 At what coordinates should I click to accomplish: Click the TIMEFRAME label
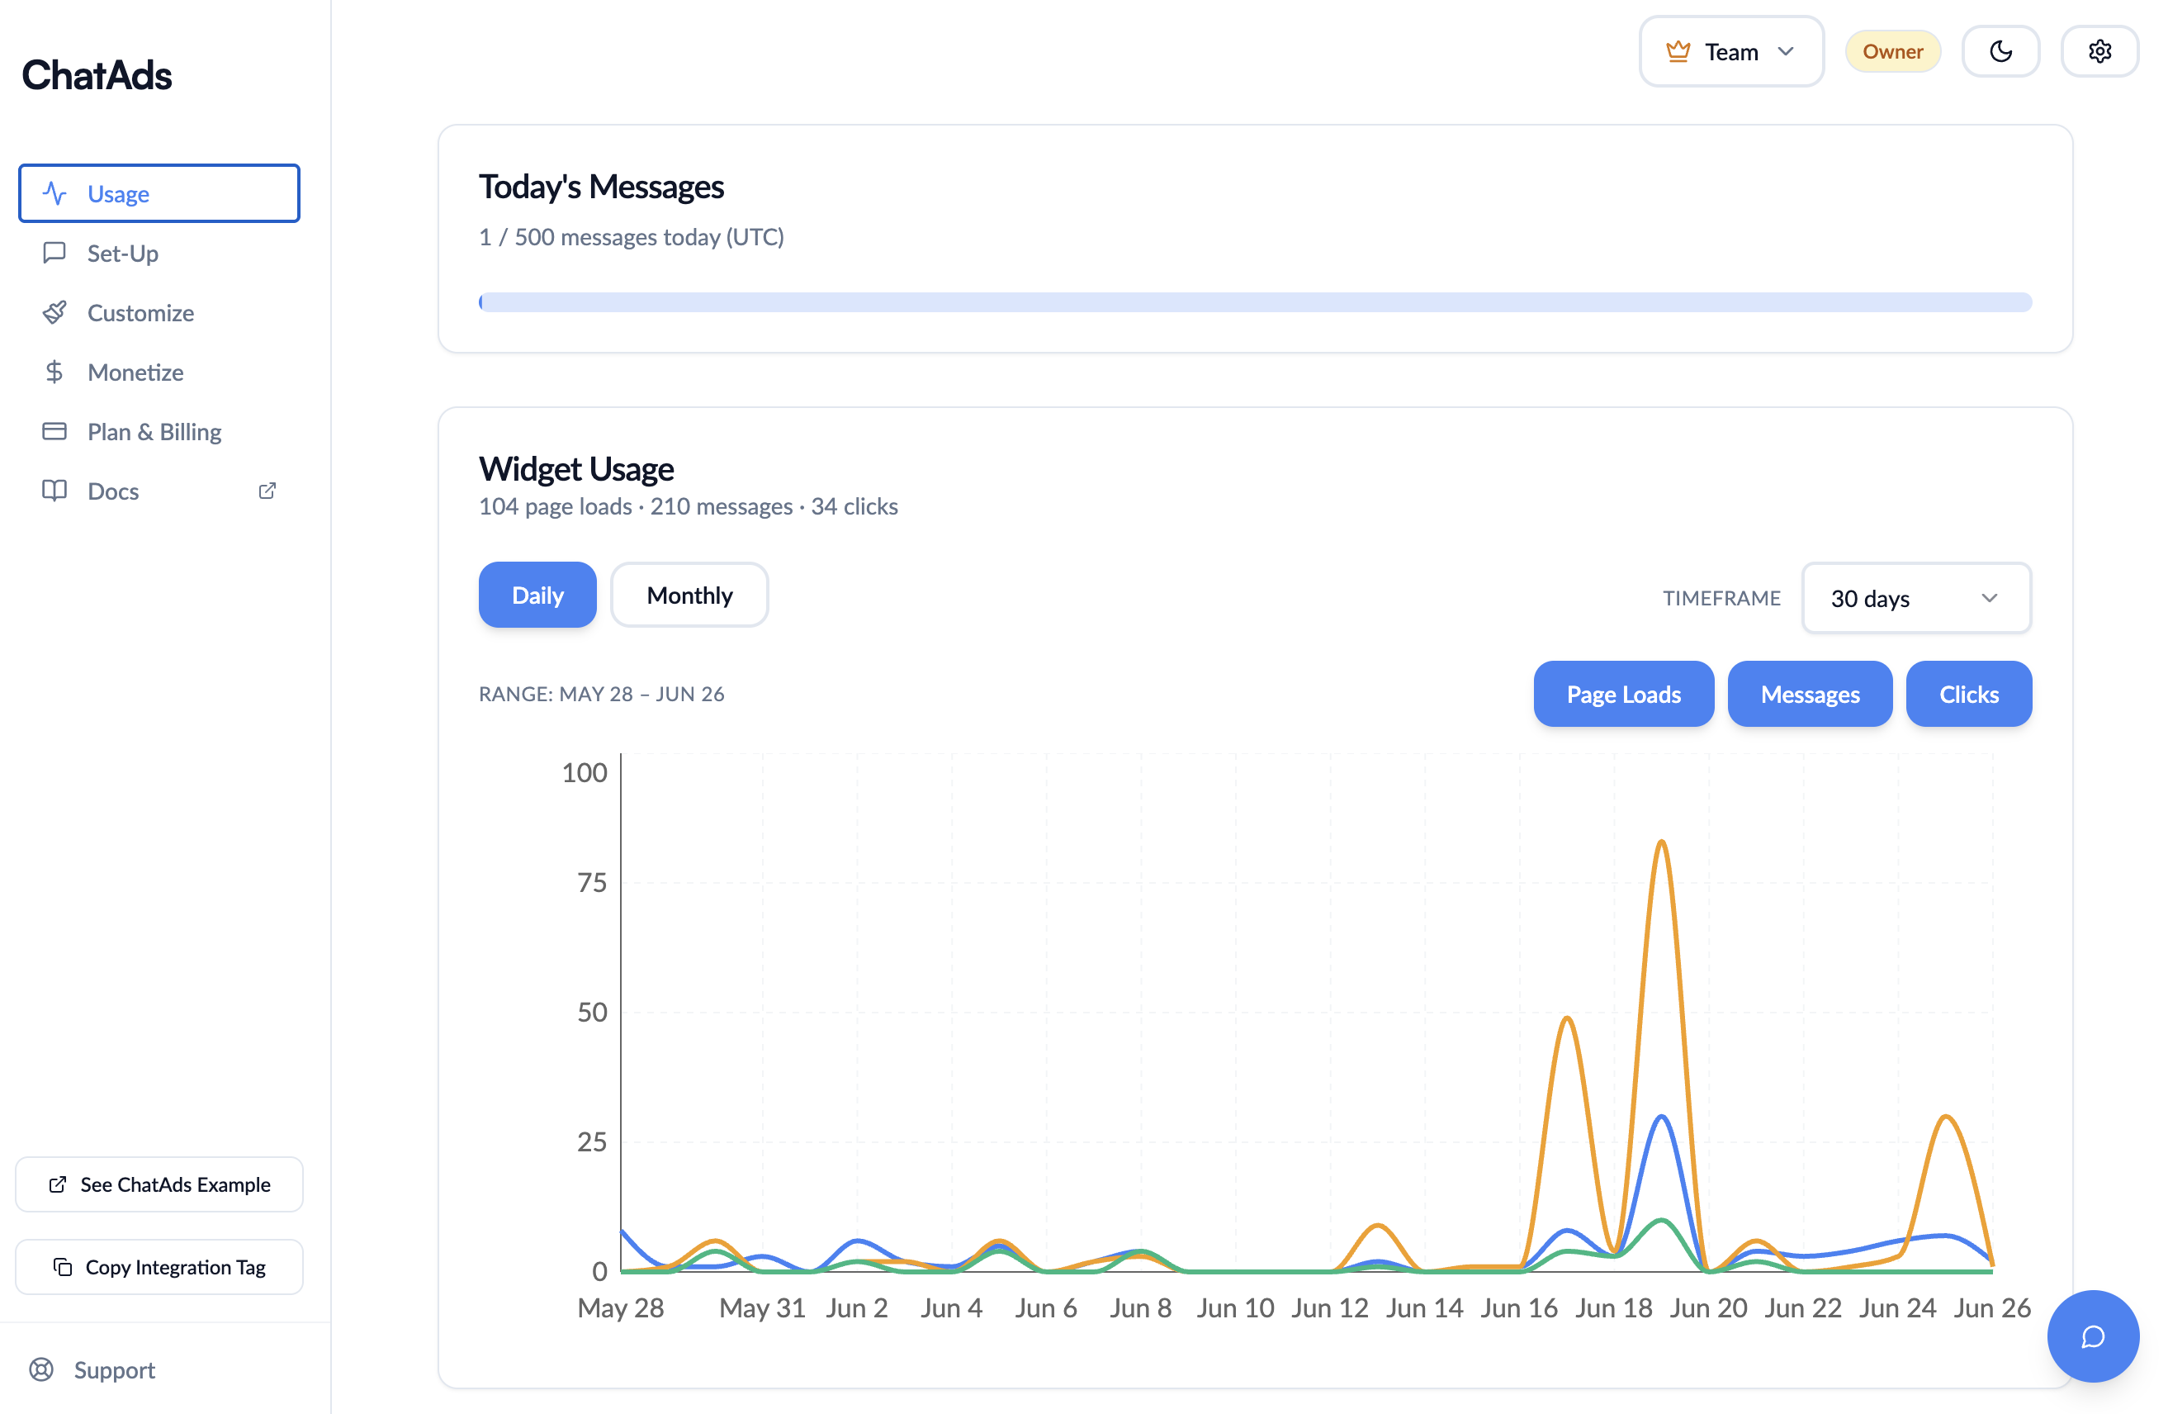coord(1721,599)
